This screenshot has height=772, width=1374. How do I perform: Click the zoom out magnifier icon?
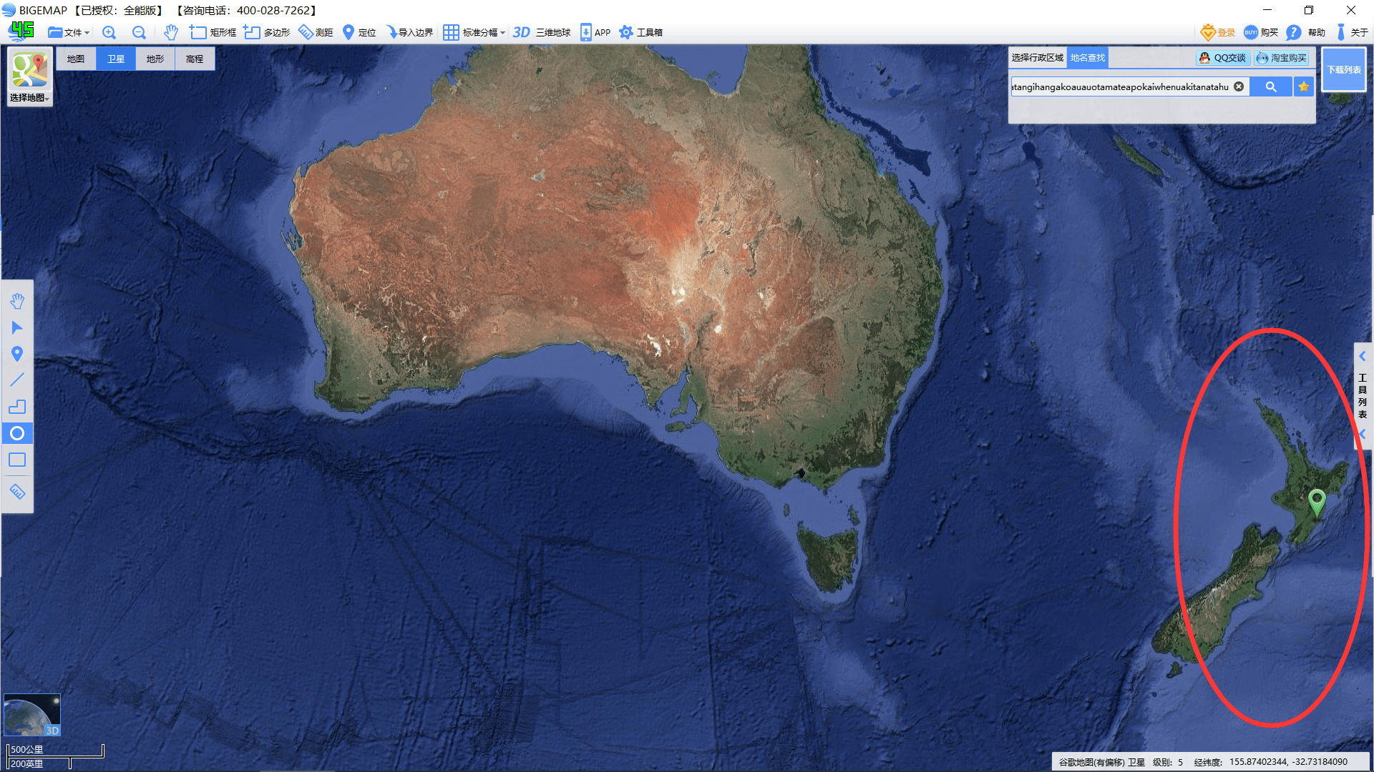(x=139, y=32)
